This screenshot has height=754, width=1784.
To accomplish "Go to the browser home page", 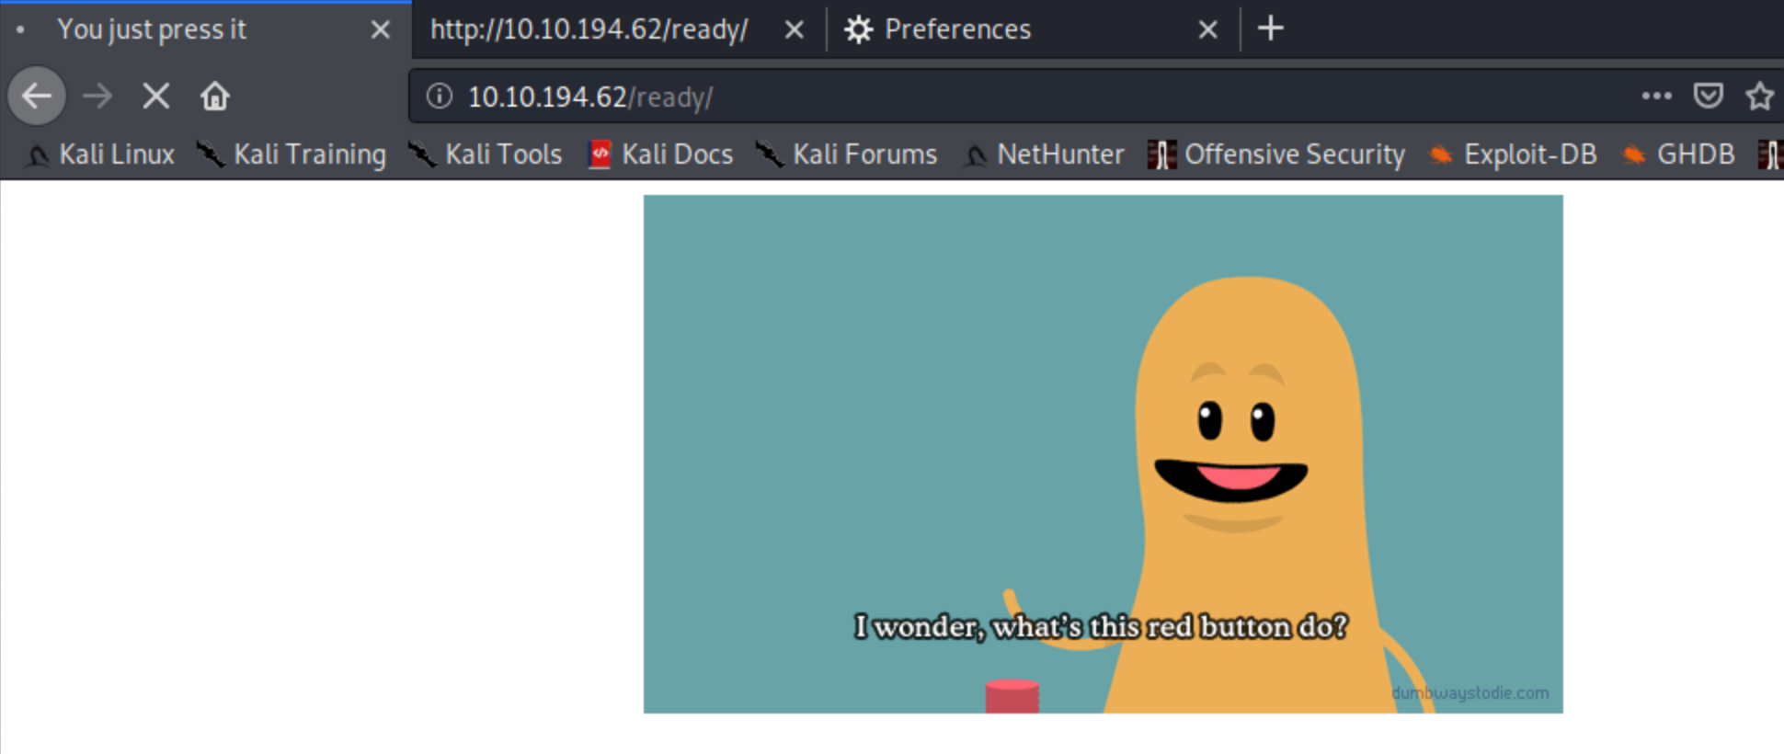I will pyautogui.click(x=215, y=96).
